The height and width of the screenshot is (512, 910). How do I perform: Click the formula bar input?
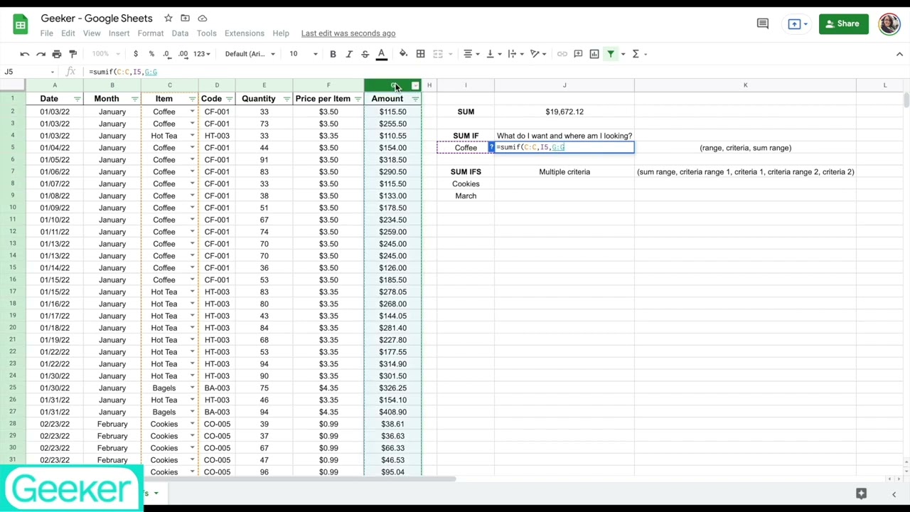pos(498,72)
